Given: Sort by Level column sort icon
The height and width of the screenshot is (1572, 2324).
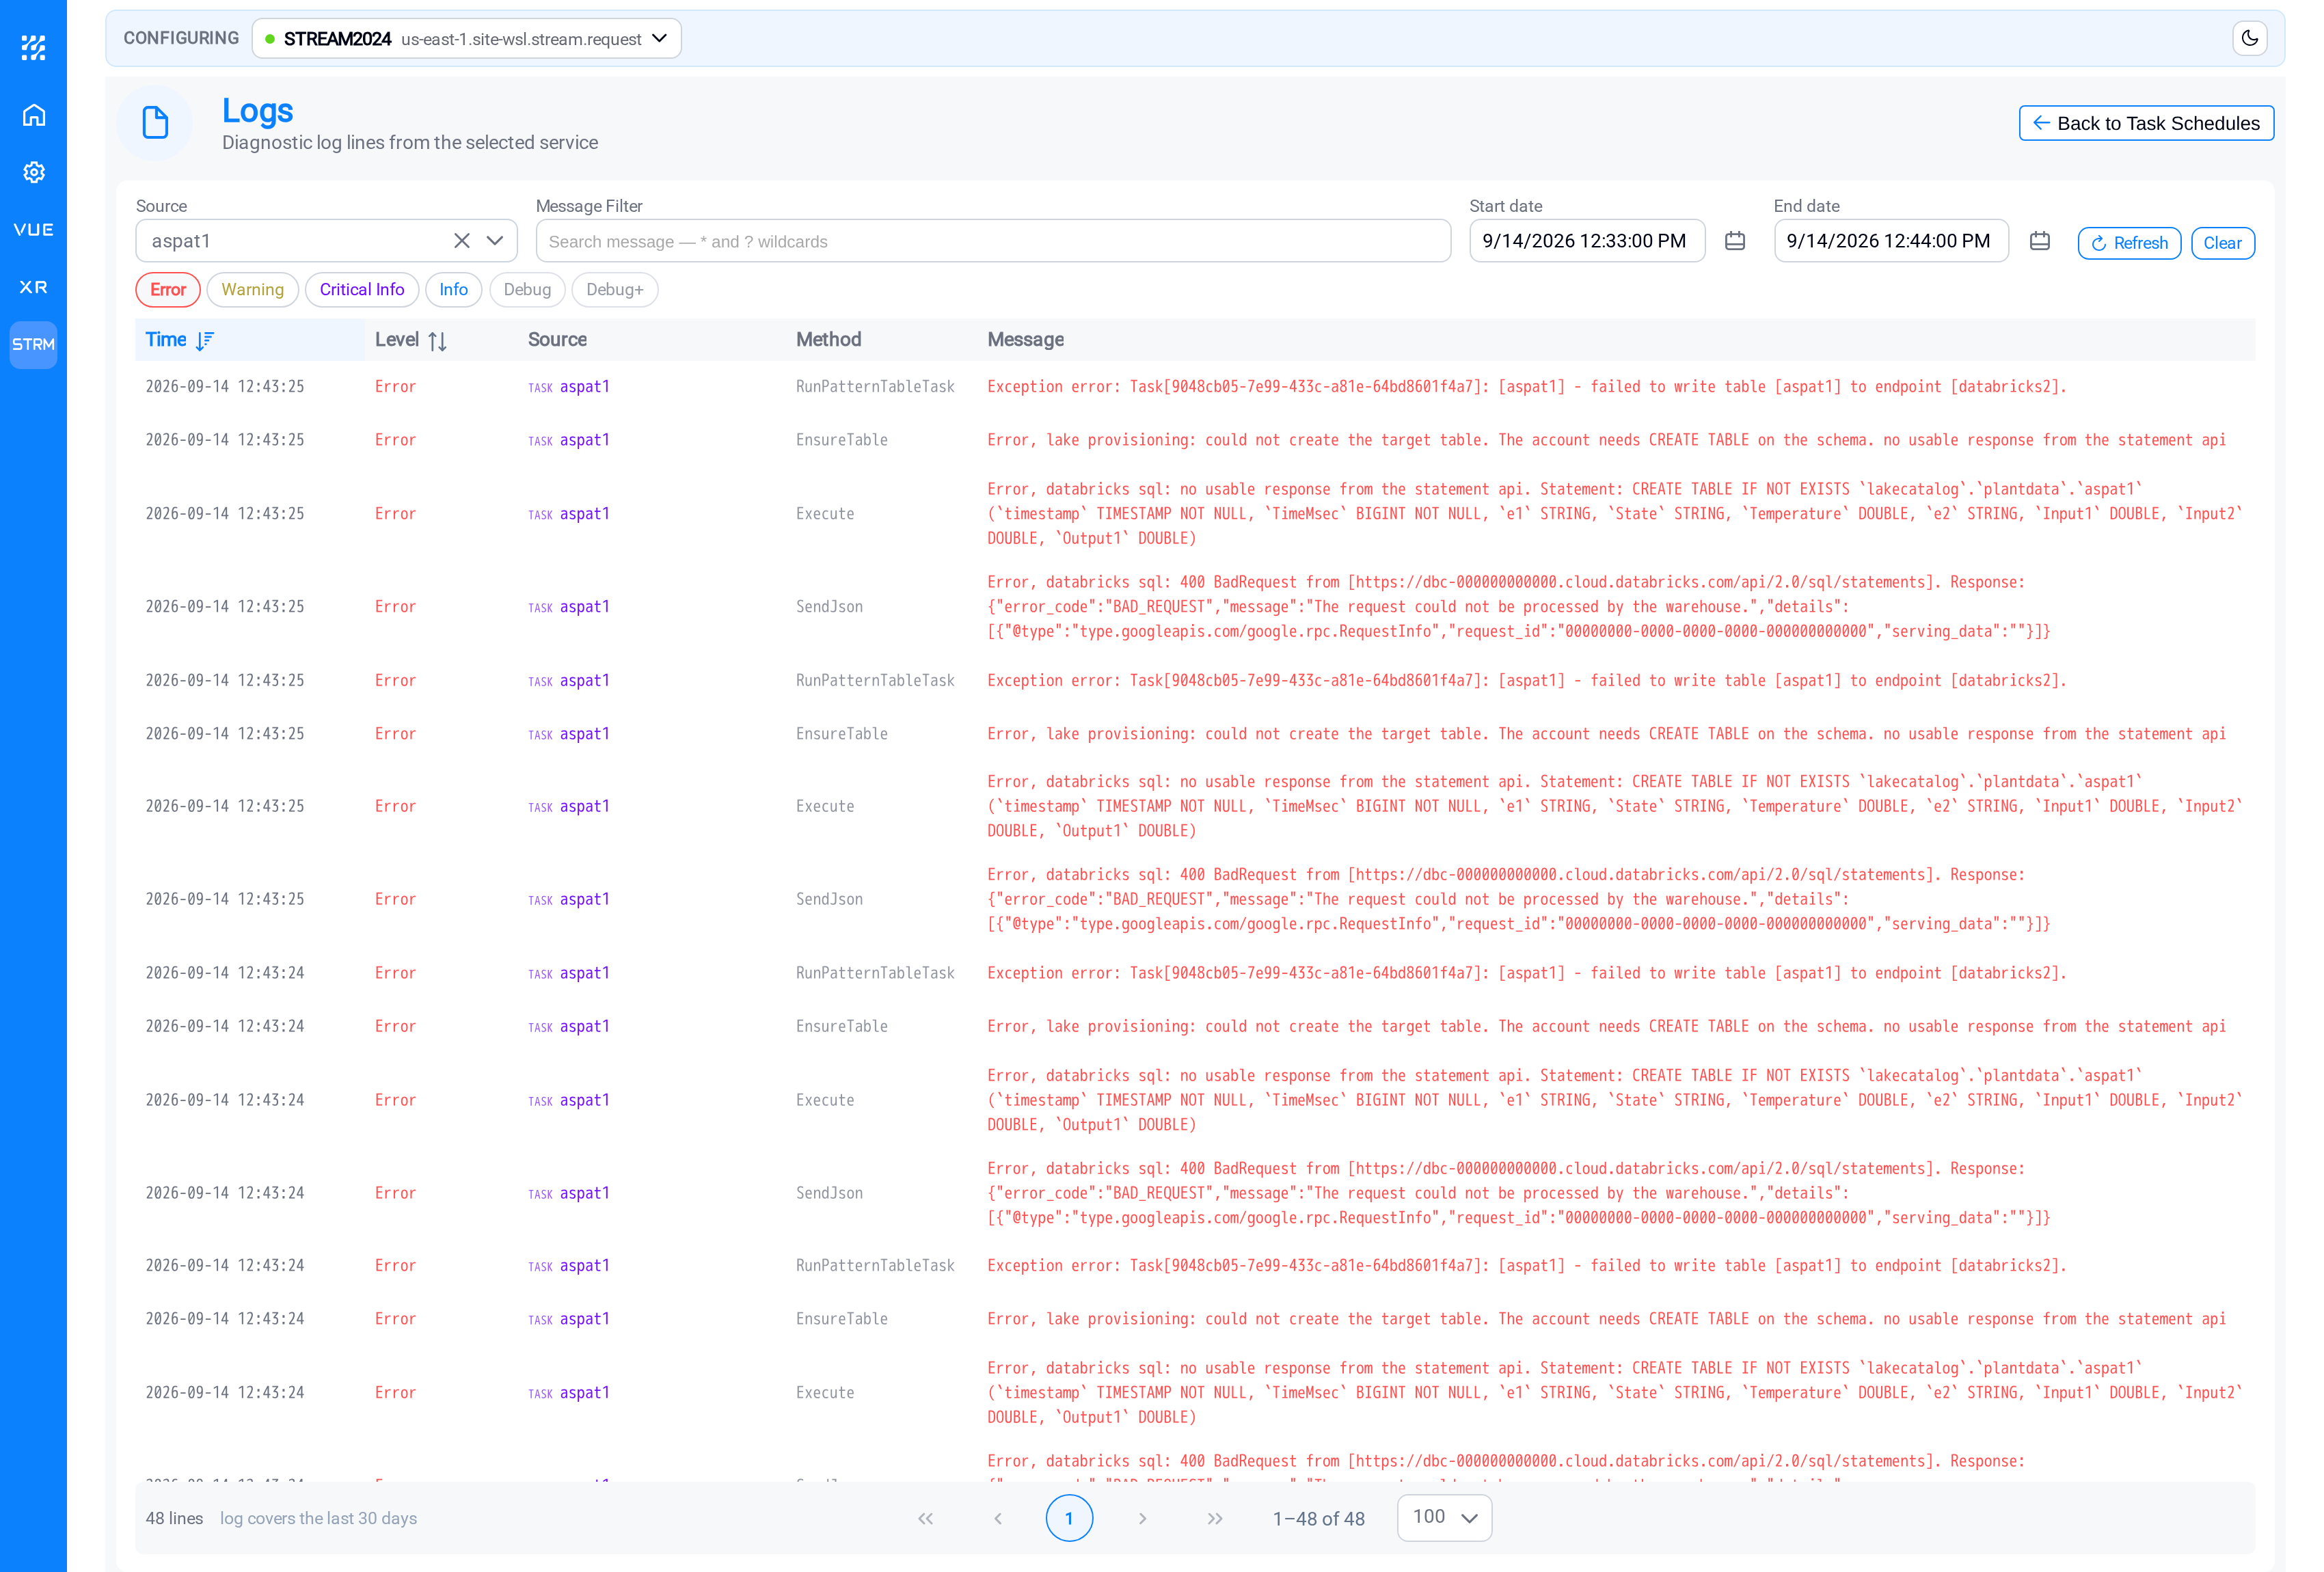Looking at the screenshot, I should 437,341.
